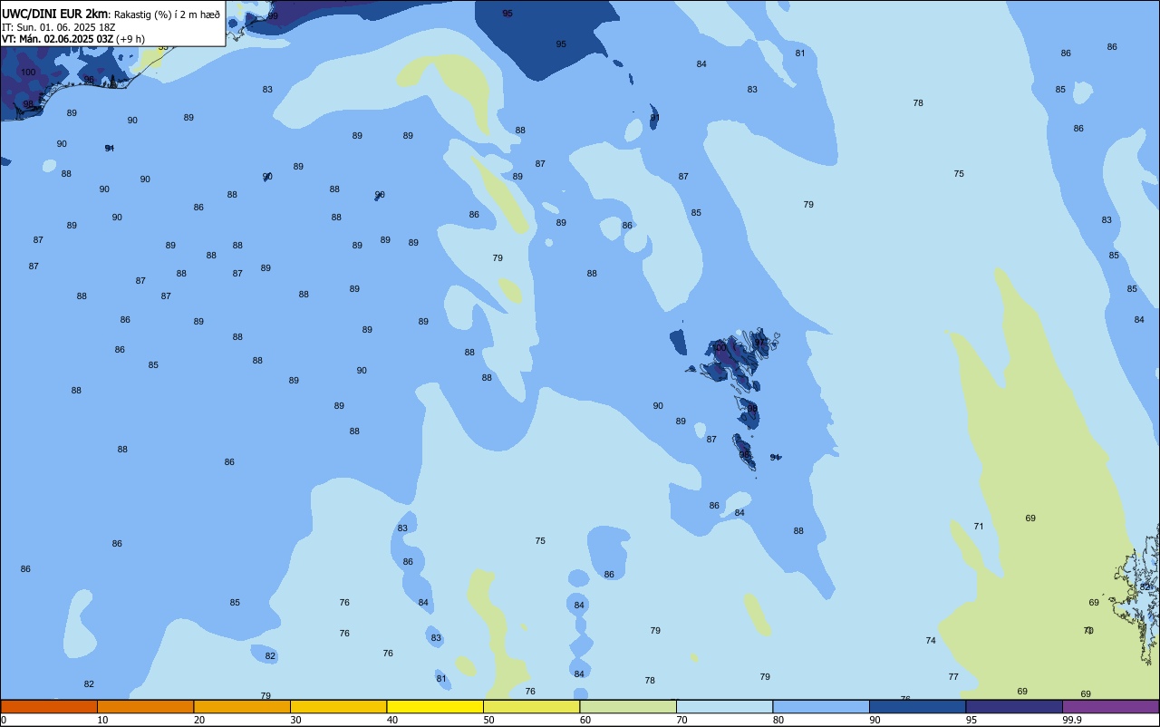This screenshot has width=1160, height=727.
Task: Click the pale blue 70–80 legend segment
Action: 724,706
